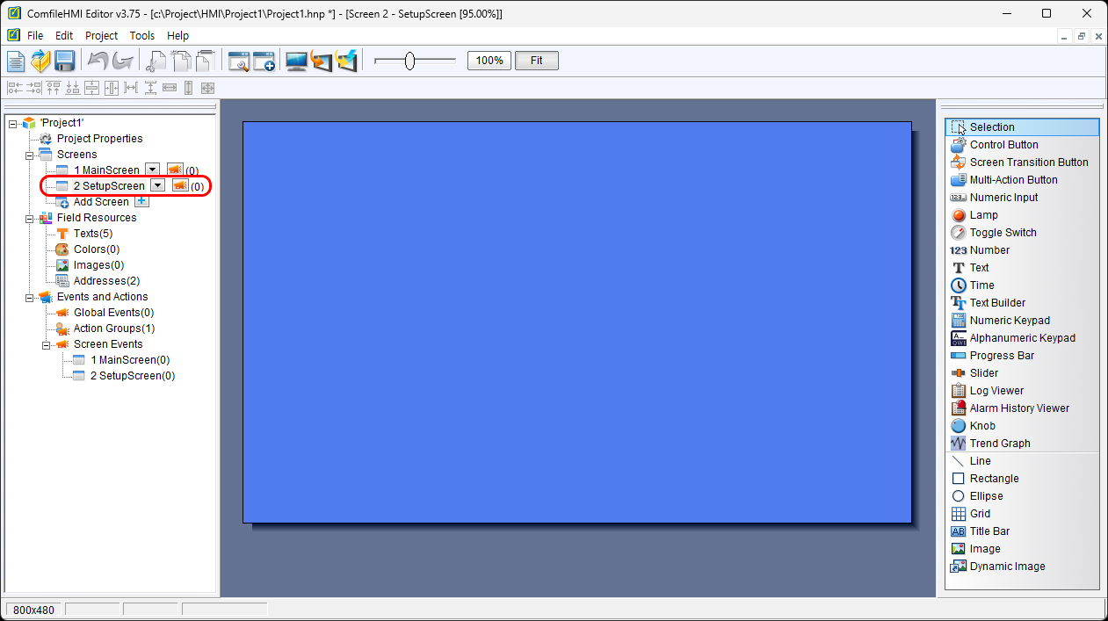Pick the Numeric Keypad tool

point(1009,321)
